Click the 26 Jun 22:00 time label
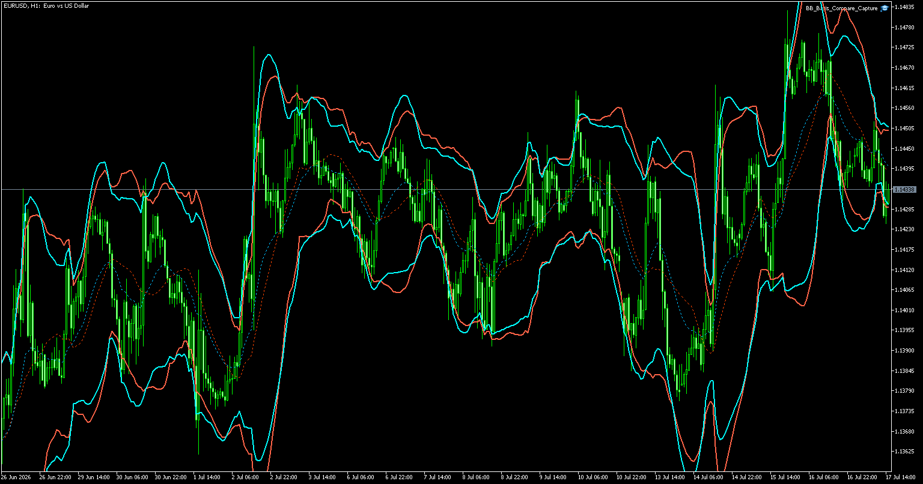The image size is (923, 484). 55,477
